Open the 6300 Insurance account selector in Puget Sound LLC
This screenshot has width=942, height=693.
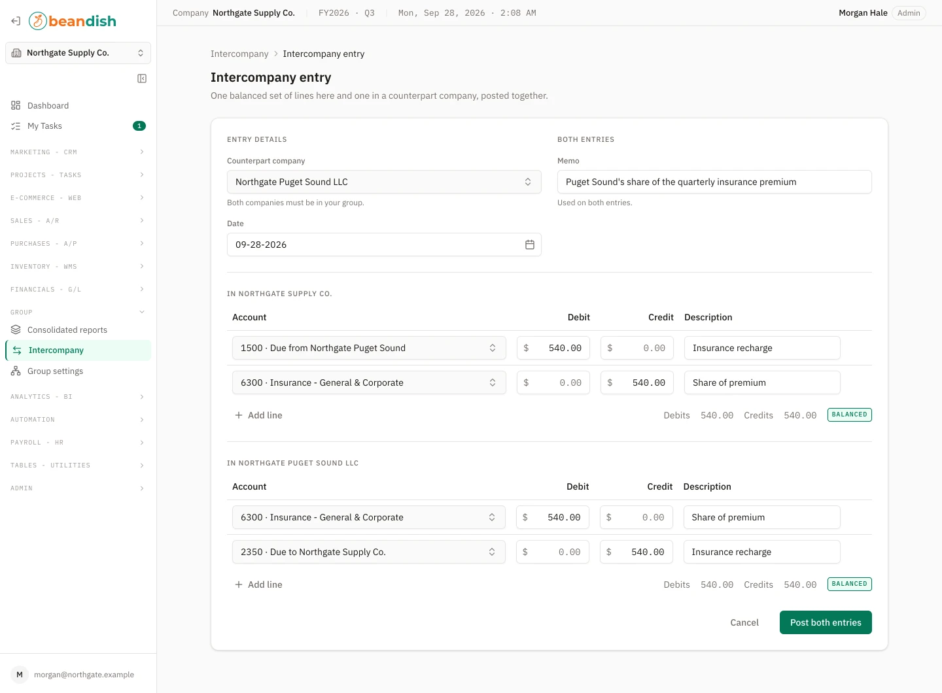[369, 517]
